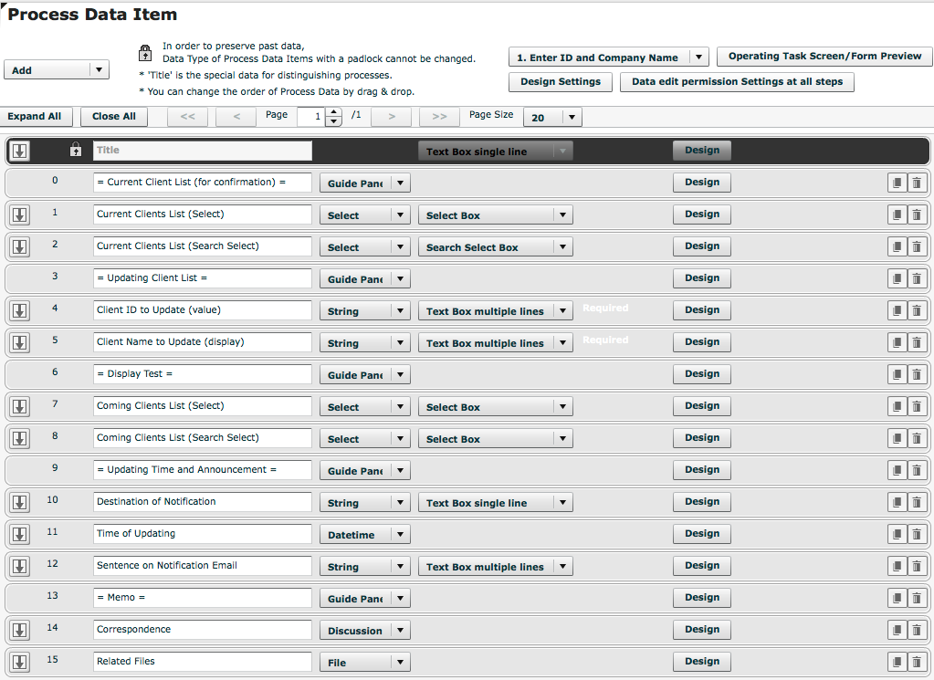Duplicate the Correspondence data item
Image resolution: width=934 pixels, height=680 pixels.
[897, 629]
